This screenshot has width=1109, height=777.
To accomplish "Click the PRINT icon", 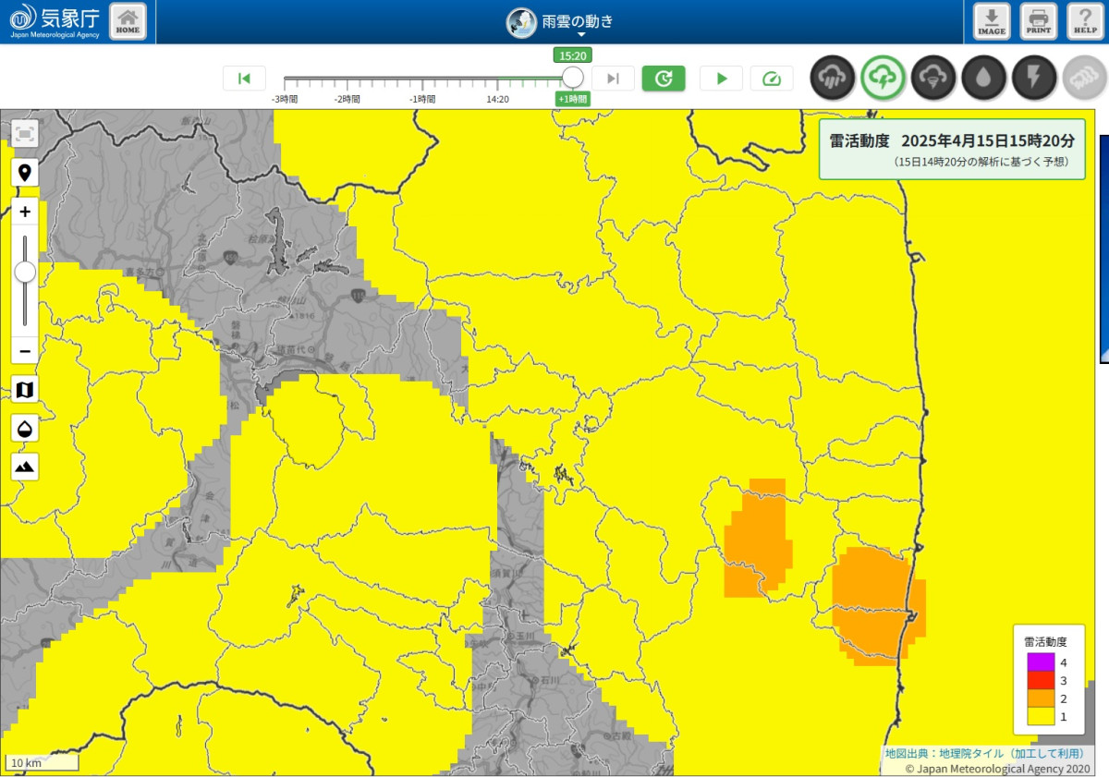I will point(1039,21).
